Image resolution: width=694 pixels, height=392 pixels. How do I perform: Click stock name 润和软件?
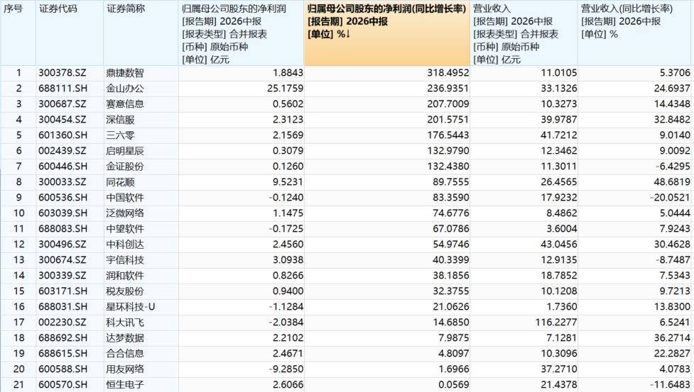(125, 276)
